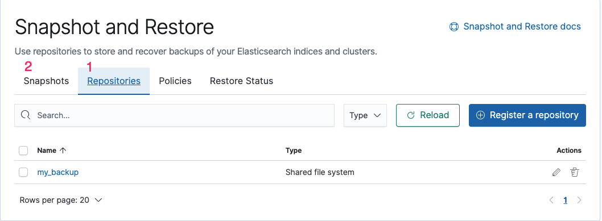Click the circular arrow reload icon
This screenshot has width=602, height=221.
pyautogui.click(x=411, y=115)
